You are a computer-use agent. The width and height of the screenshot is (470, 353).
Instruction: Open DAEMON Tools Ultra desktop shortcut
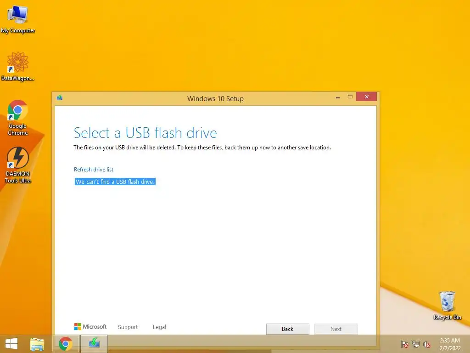[18, 165]
